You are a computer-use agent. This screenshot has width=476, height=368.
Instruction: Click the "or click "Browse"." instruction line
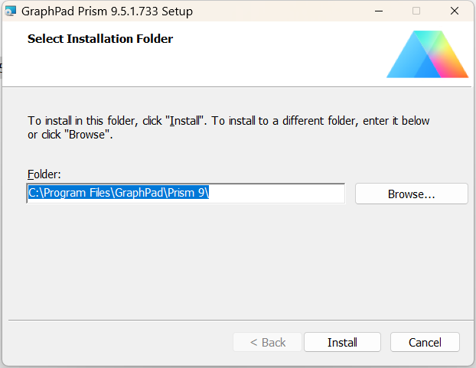point(70,135)
